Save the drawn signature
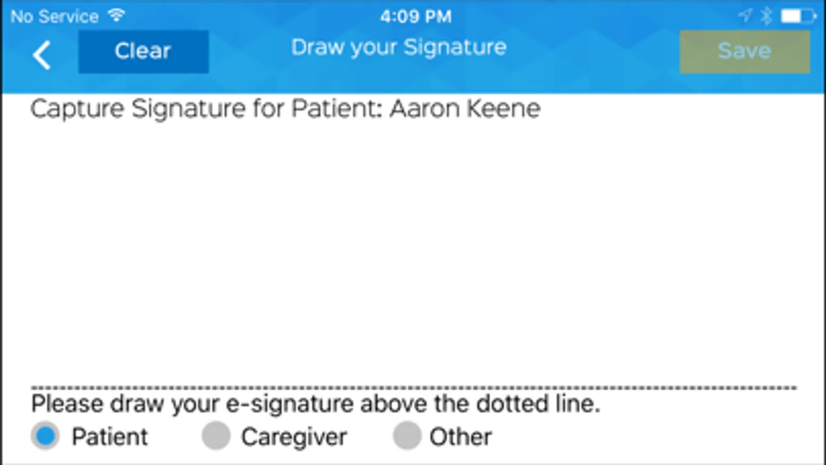Viewport: 826px width, 465px height. click(x=744, y=52)
